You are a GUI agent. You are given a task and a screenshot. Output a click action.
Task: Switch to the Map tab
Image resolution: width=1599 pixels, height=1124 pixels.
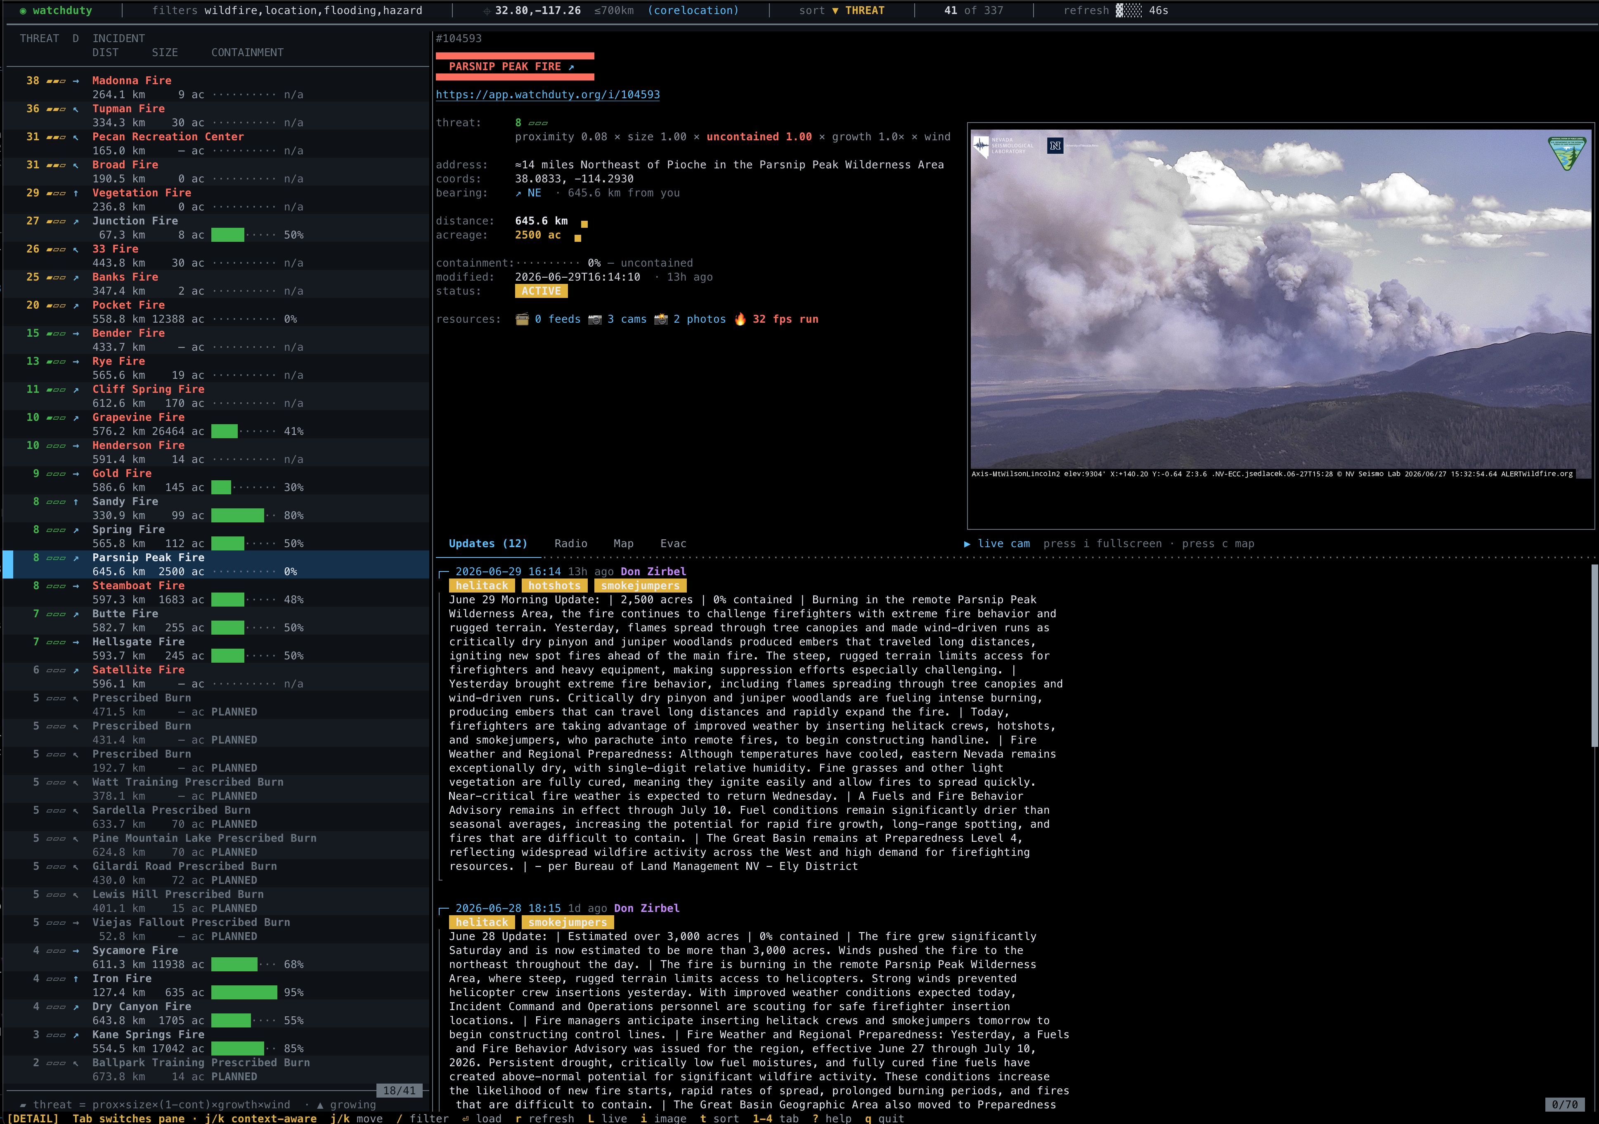[x=623, y=544]
